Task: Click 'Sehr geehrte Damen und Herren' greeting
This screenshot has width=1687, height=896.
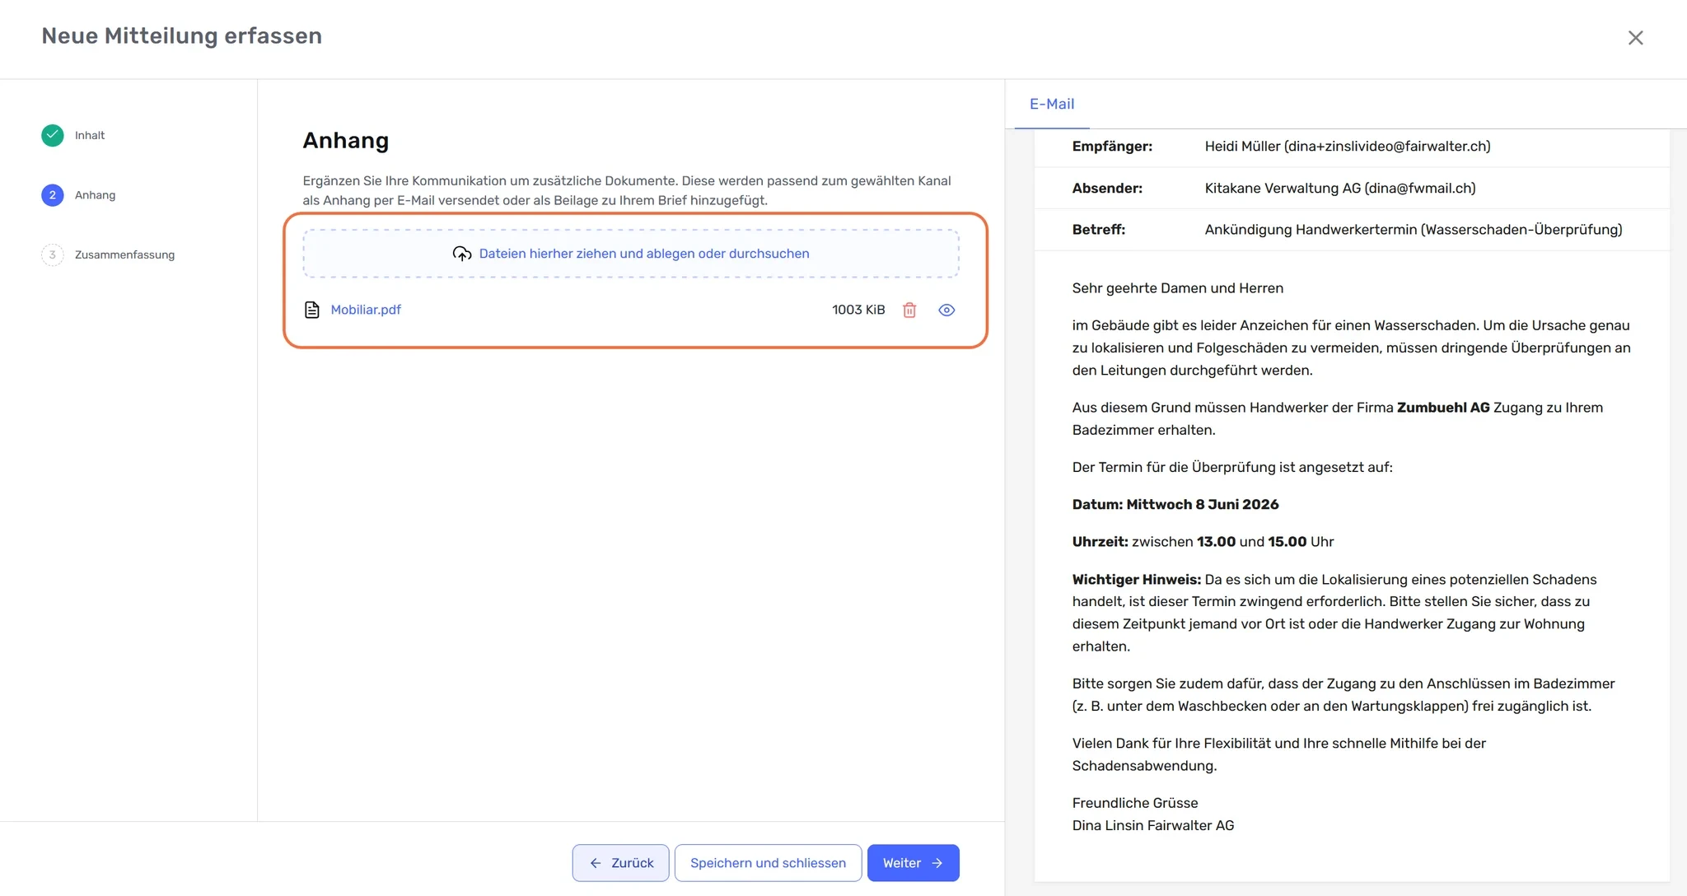Action: coord(1178,288)
